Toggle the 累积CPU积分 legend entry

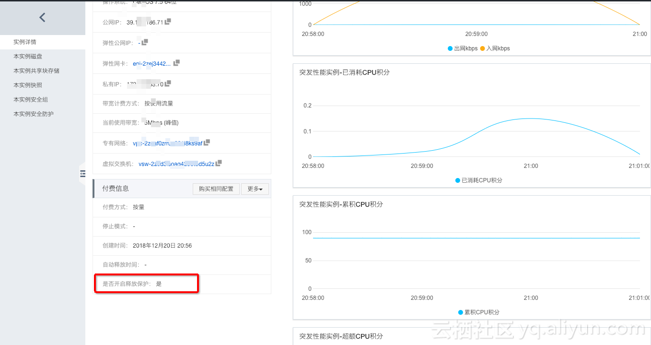coord(478,312)
